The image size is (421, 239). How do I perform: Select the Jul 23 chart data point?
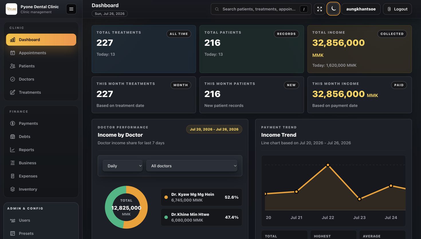click(359, 199)
